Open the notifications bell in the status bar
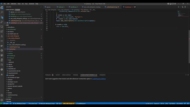Screen dimensions: 190x107 188,103
